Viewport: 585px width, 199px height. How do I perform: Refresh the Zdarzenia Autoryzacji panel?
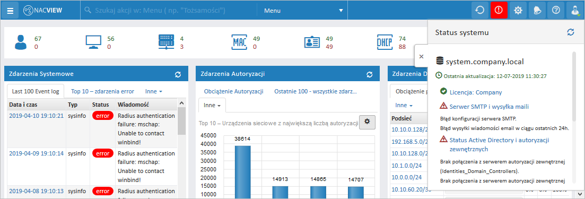[x=369, y=74]
